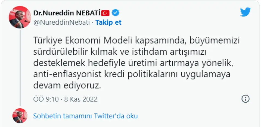Click the words devam ediyoruz
Image resolution: width=261 pixels, height=127 pixels.
tap(67, 85)
